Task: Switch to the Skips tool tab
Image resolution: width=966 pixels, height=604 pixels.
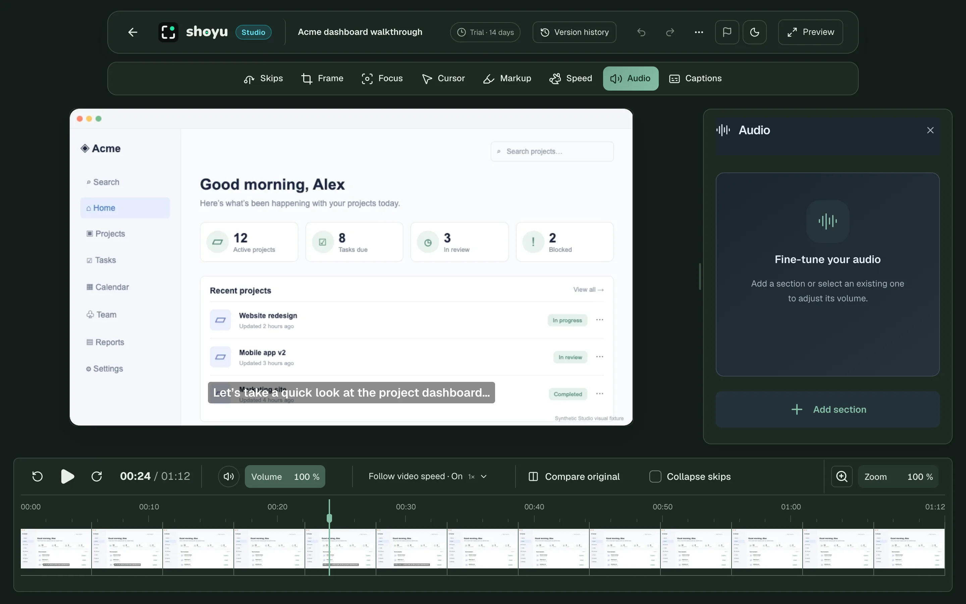Action: tap(263, 78)
